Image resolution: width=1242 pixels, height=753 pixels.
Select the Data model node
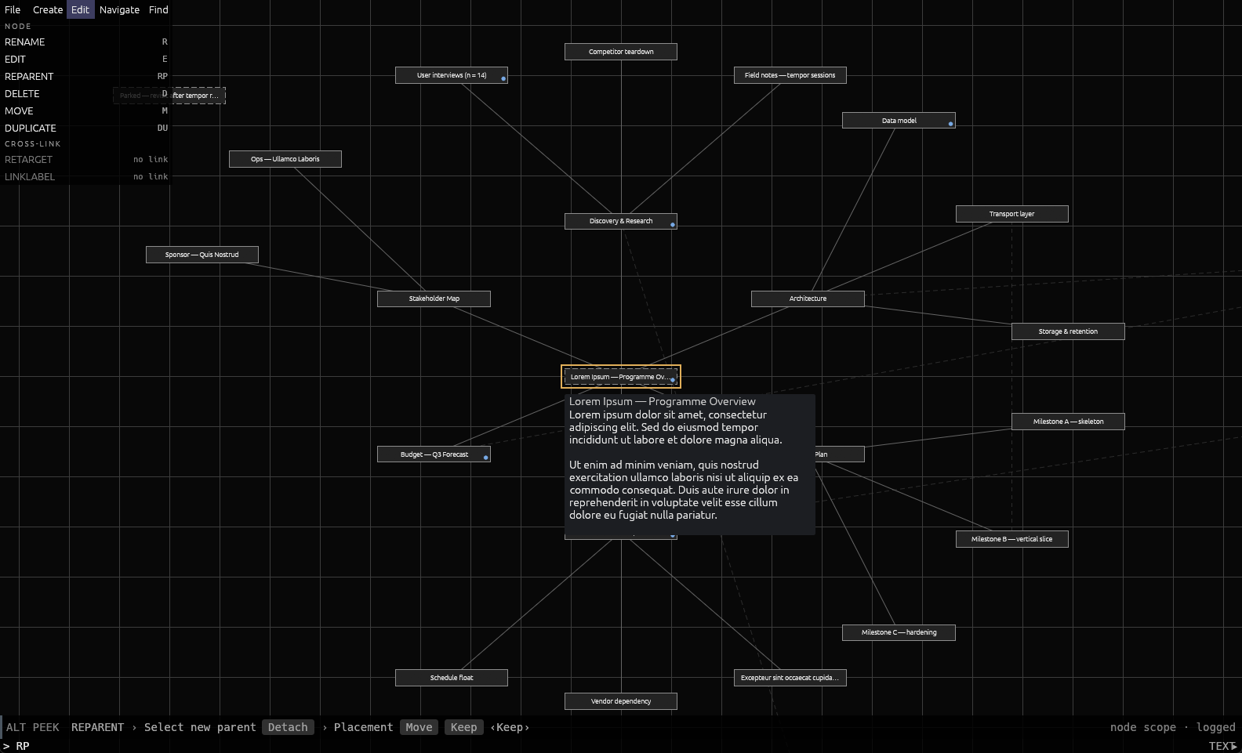899,121
